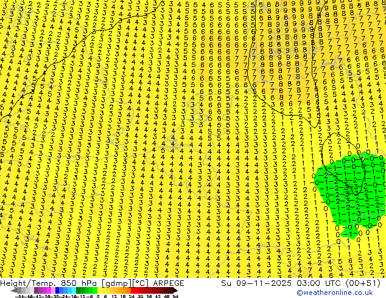386x298 pixels.
Task: Click the 'Su 09-11-2025 03:00 UTC' timestamp
Action: [x=282, y=283]
